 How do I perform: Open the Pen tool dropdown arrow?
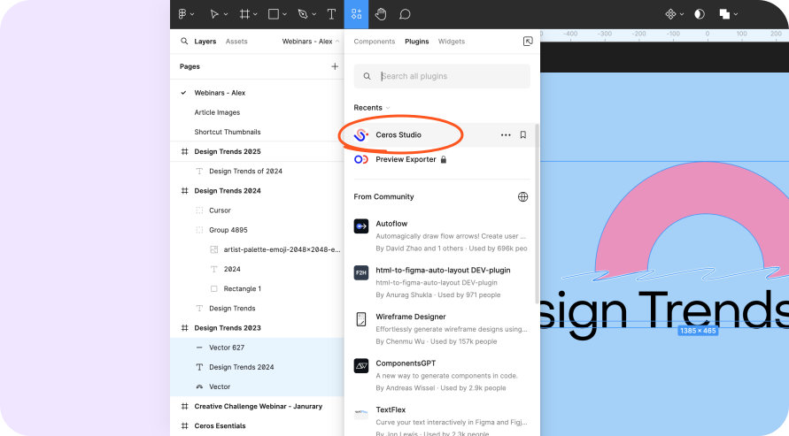(x=314, y=14)
